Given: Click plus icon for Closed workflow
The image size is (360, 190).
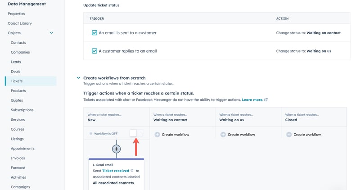Looking at the screenshot, I should pos(289,135).
